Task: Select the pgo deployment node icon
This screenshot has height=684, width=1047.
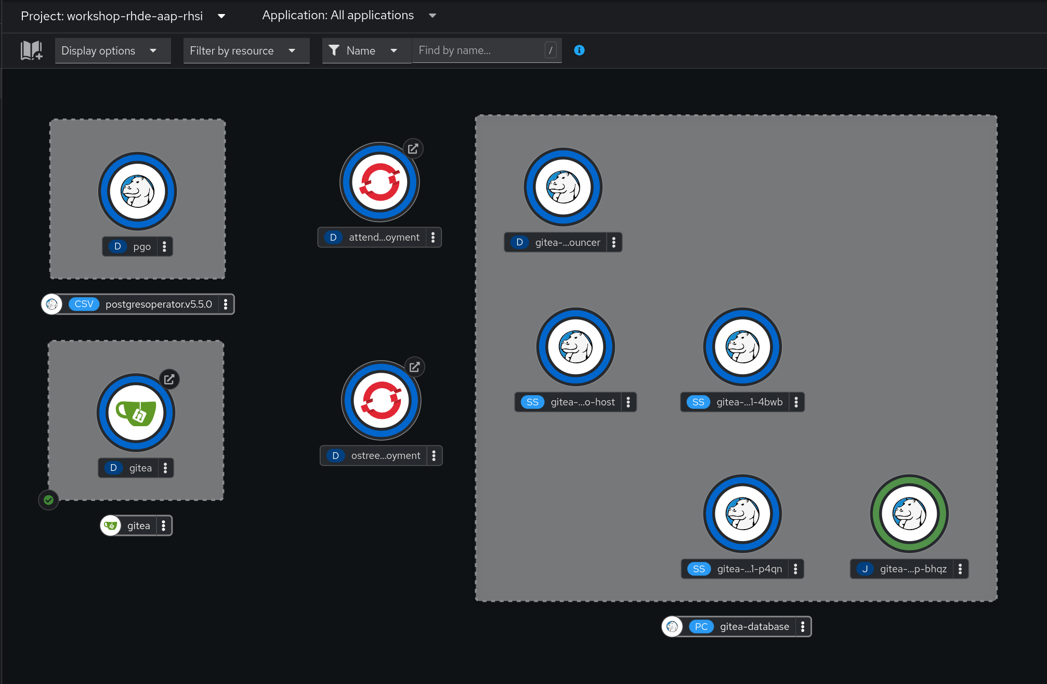Action: coord(138,191)
